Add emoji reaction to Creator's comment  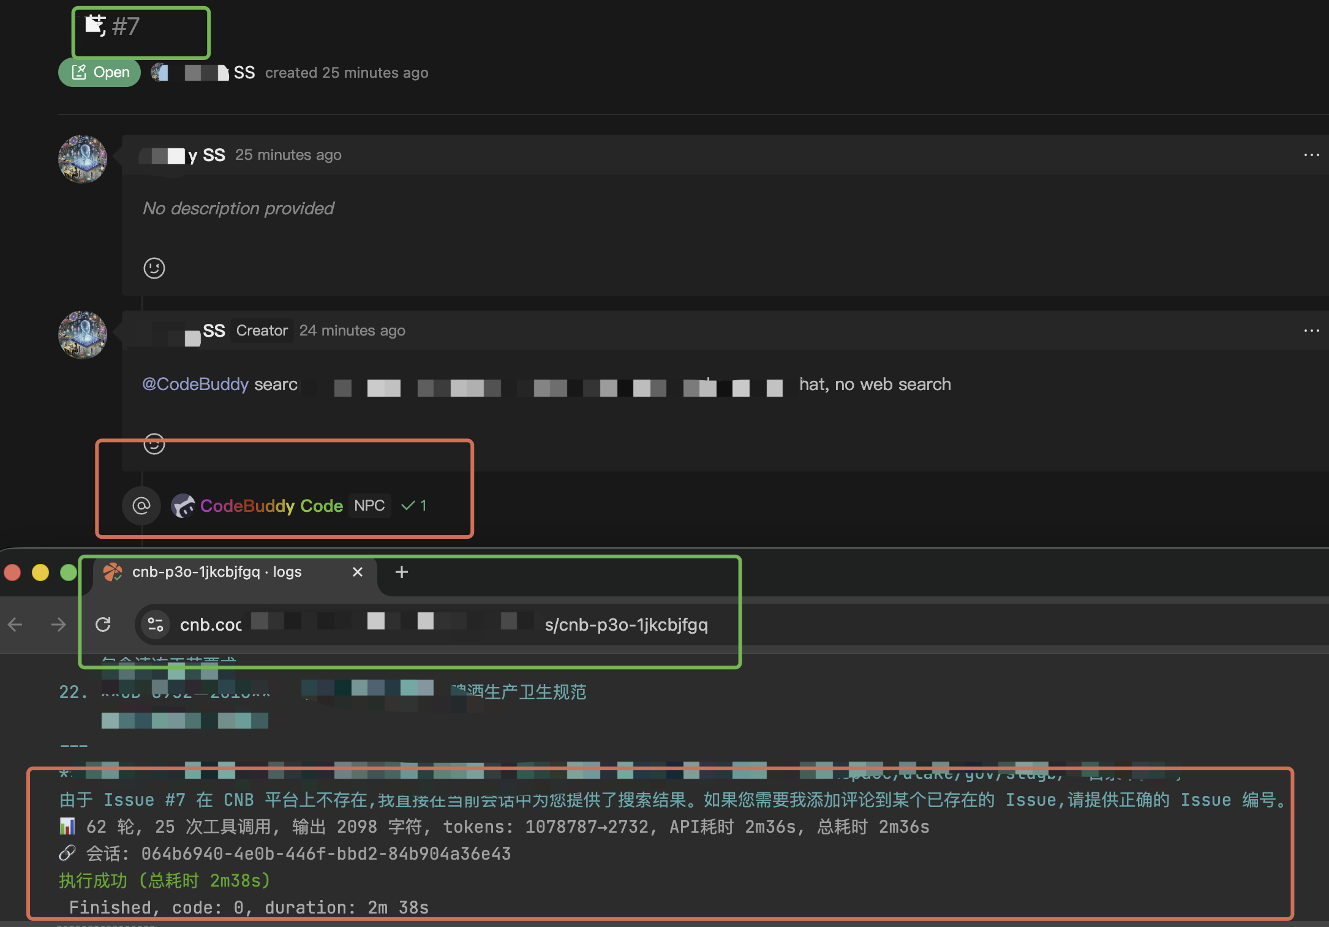154,443
